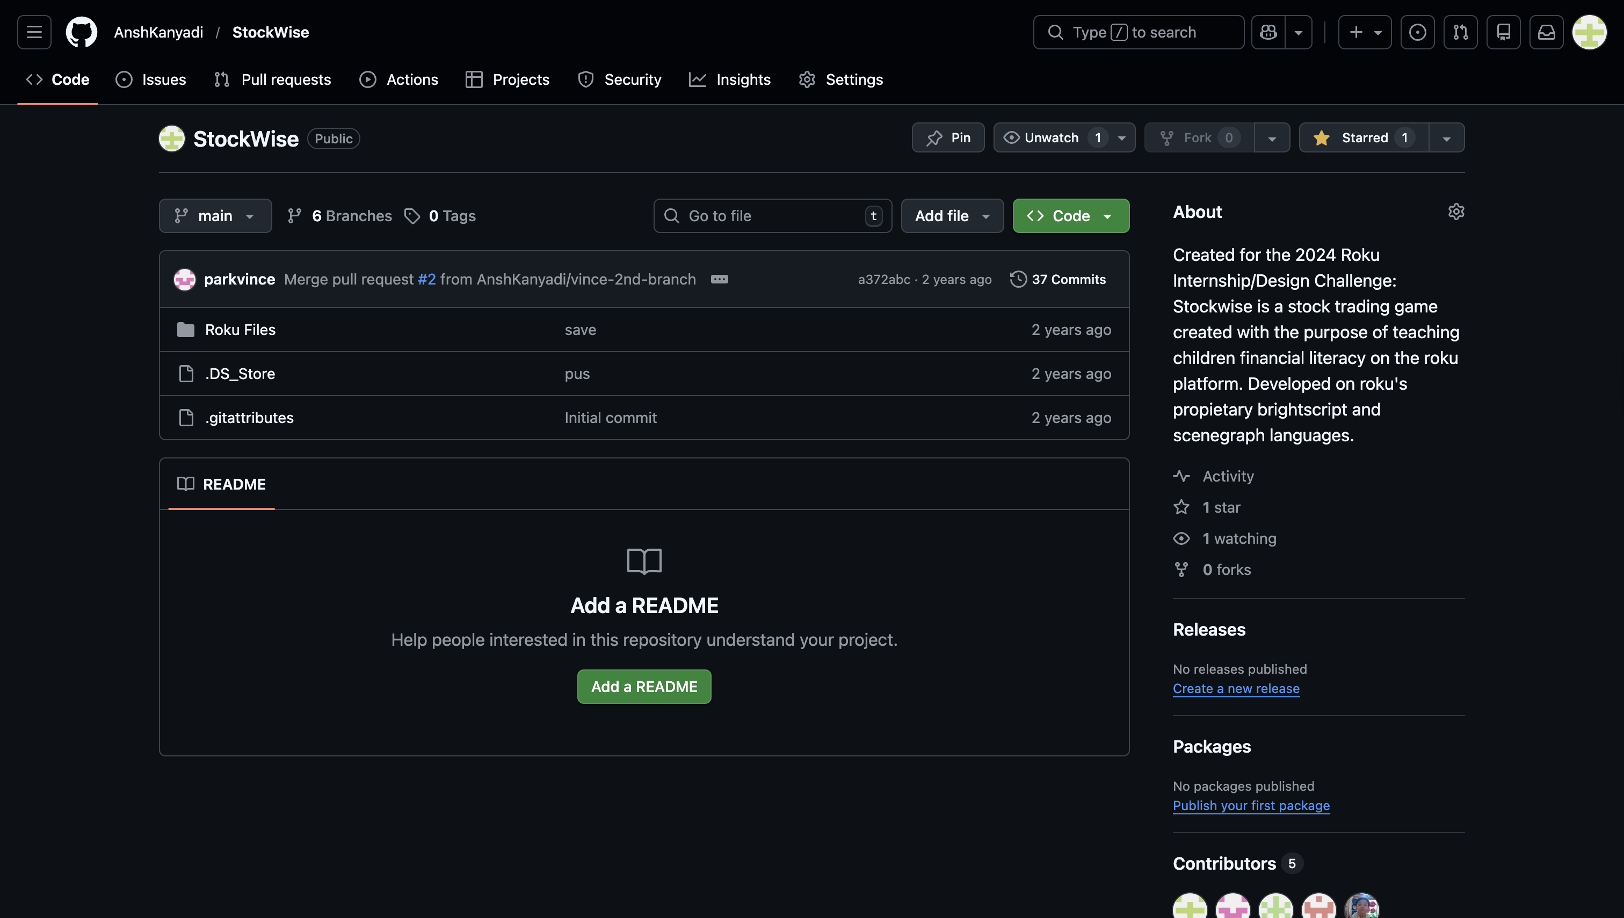Open the Insights tab
The height and width of the screenshot is (918, 1624).
click(730, 79)
